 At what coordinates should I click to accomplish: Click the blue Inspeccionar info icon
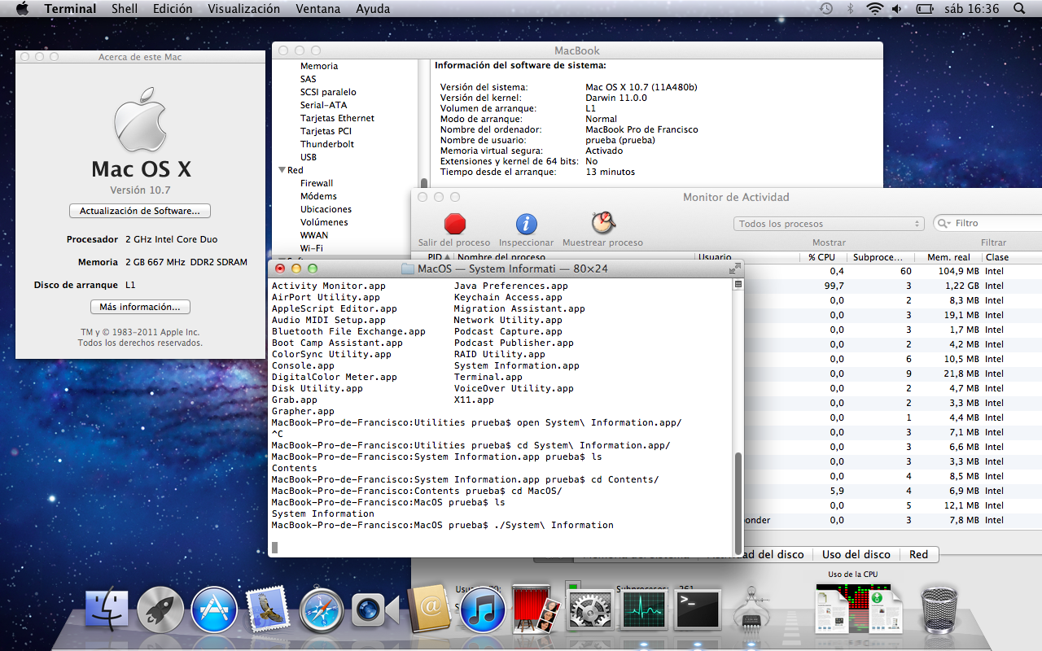[526, 224]
